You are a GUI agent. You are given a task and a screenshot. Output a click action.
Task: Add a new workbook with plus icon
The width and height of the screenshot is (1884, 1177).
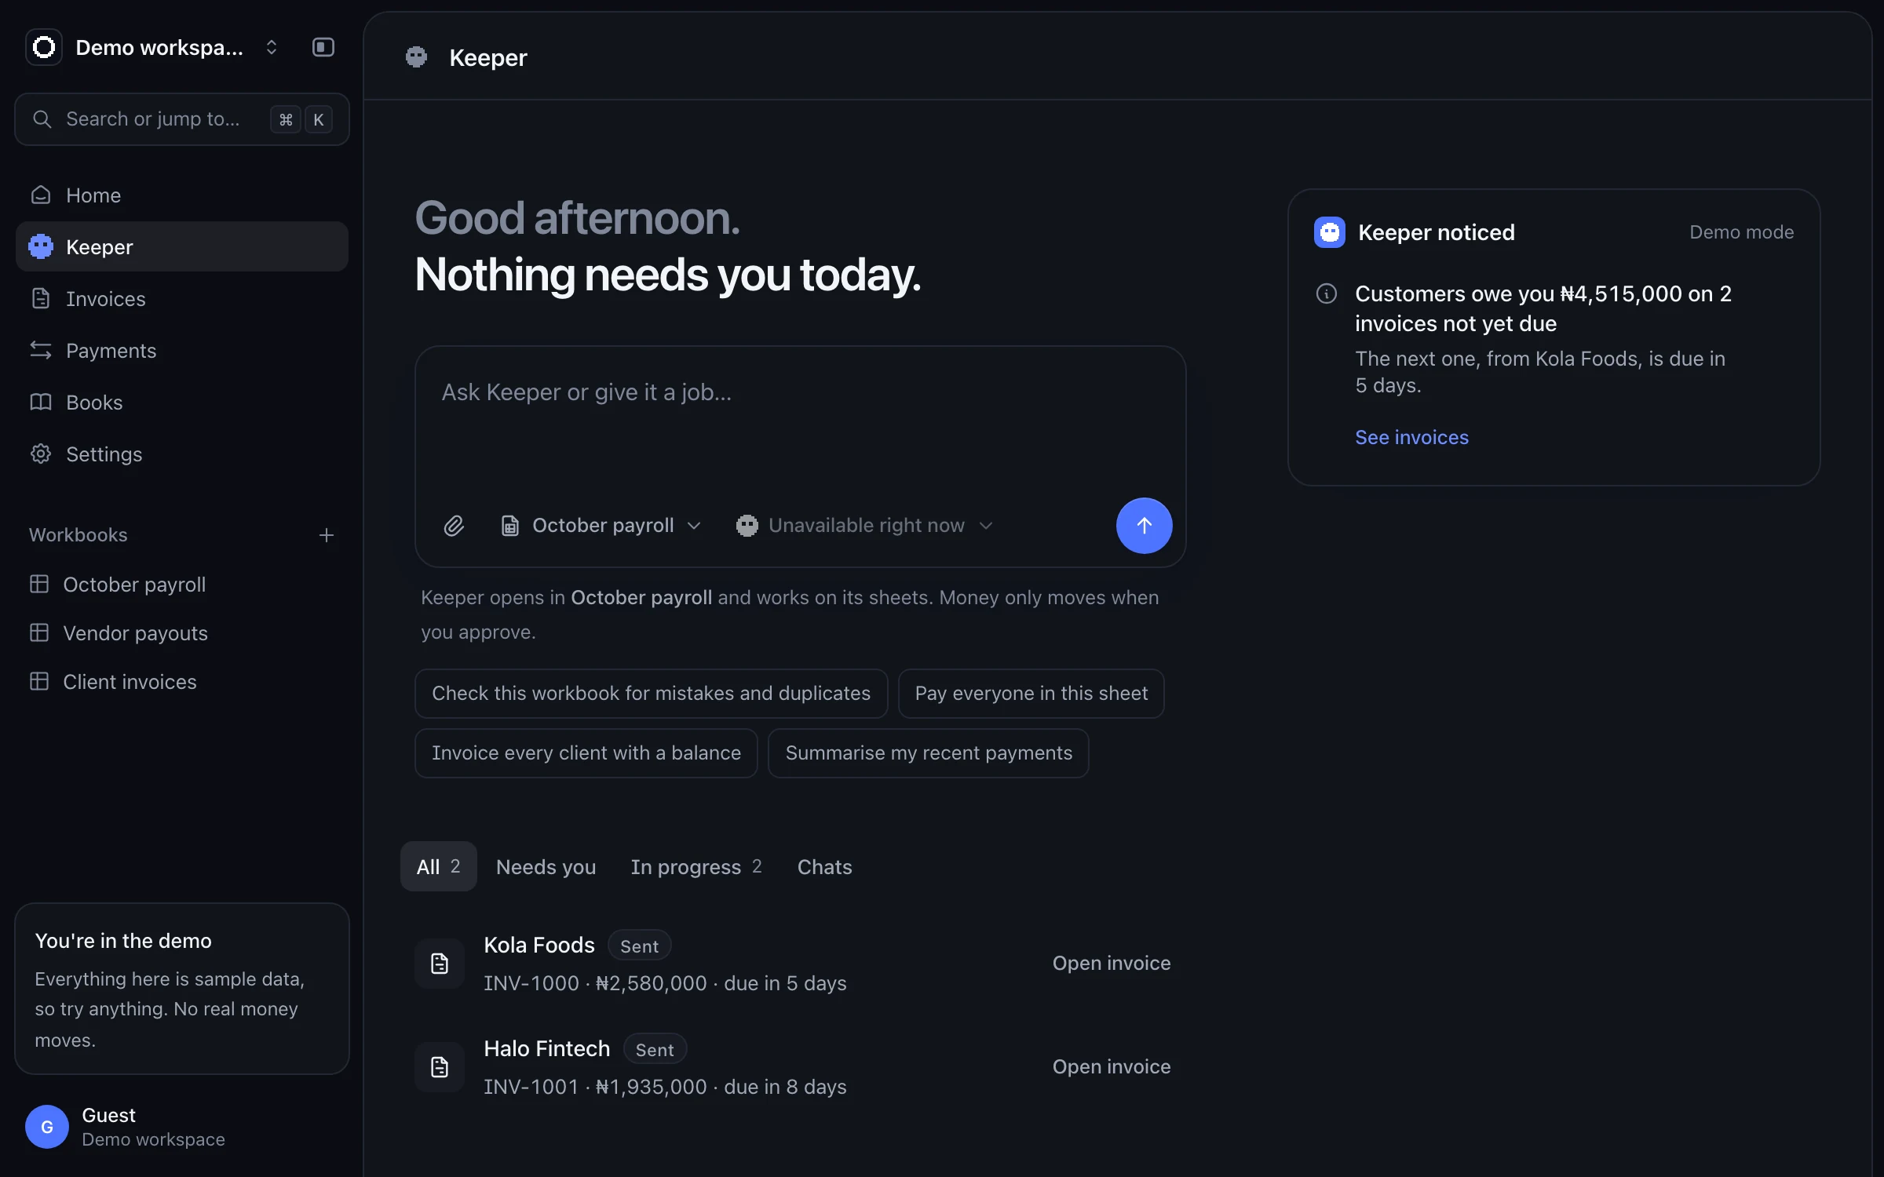click(327, 535)
